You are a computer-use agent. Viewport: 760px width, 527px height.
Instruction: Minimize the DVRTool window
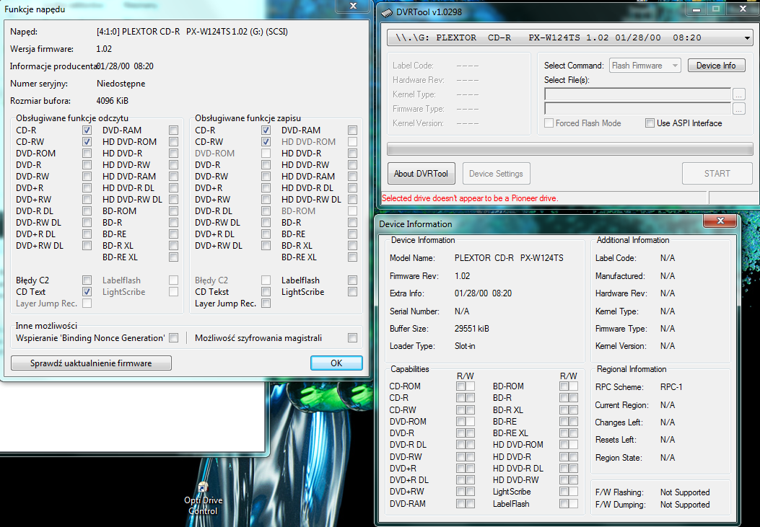point(696,9)
